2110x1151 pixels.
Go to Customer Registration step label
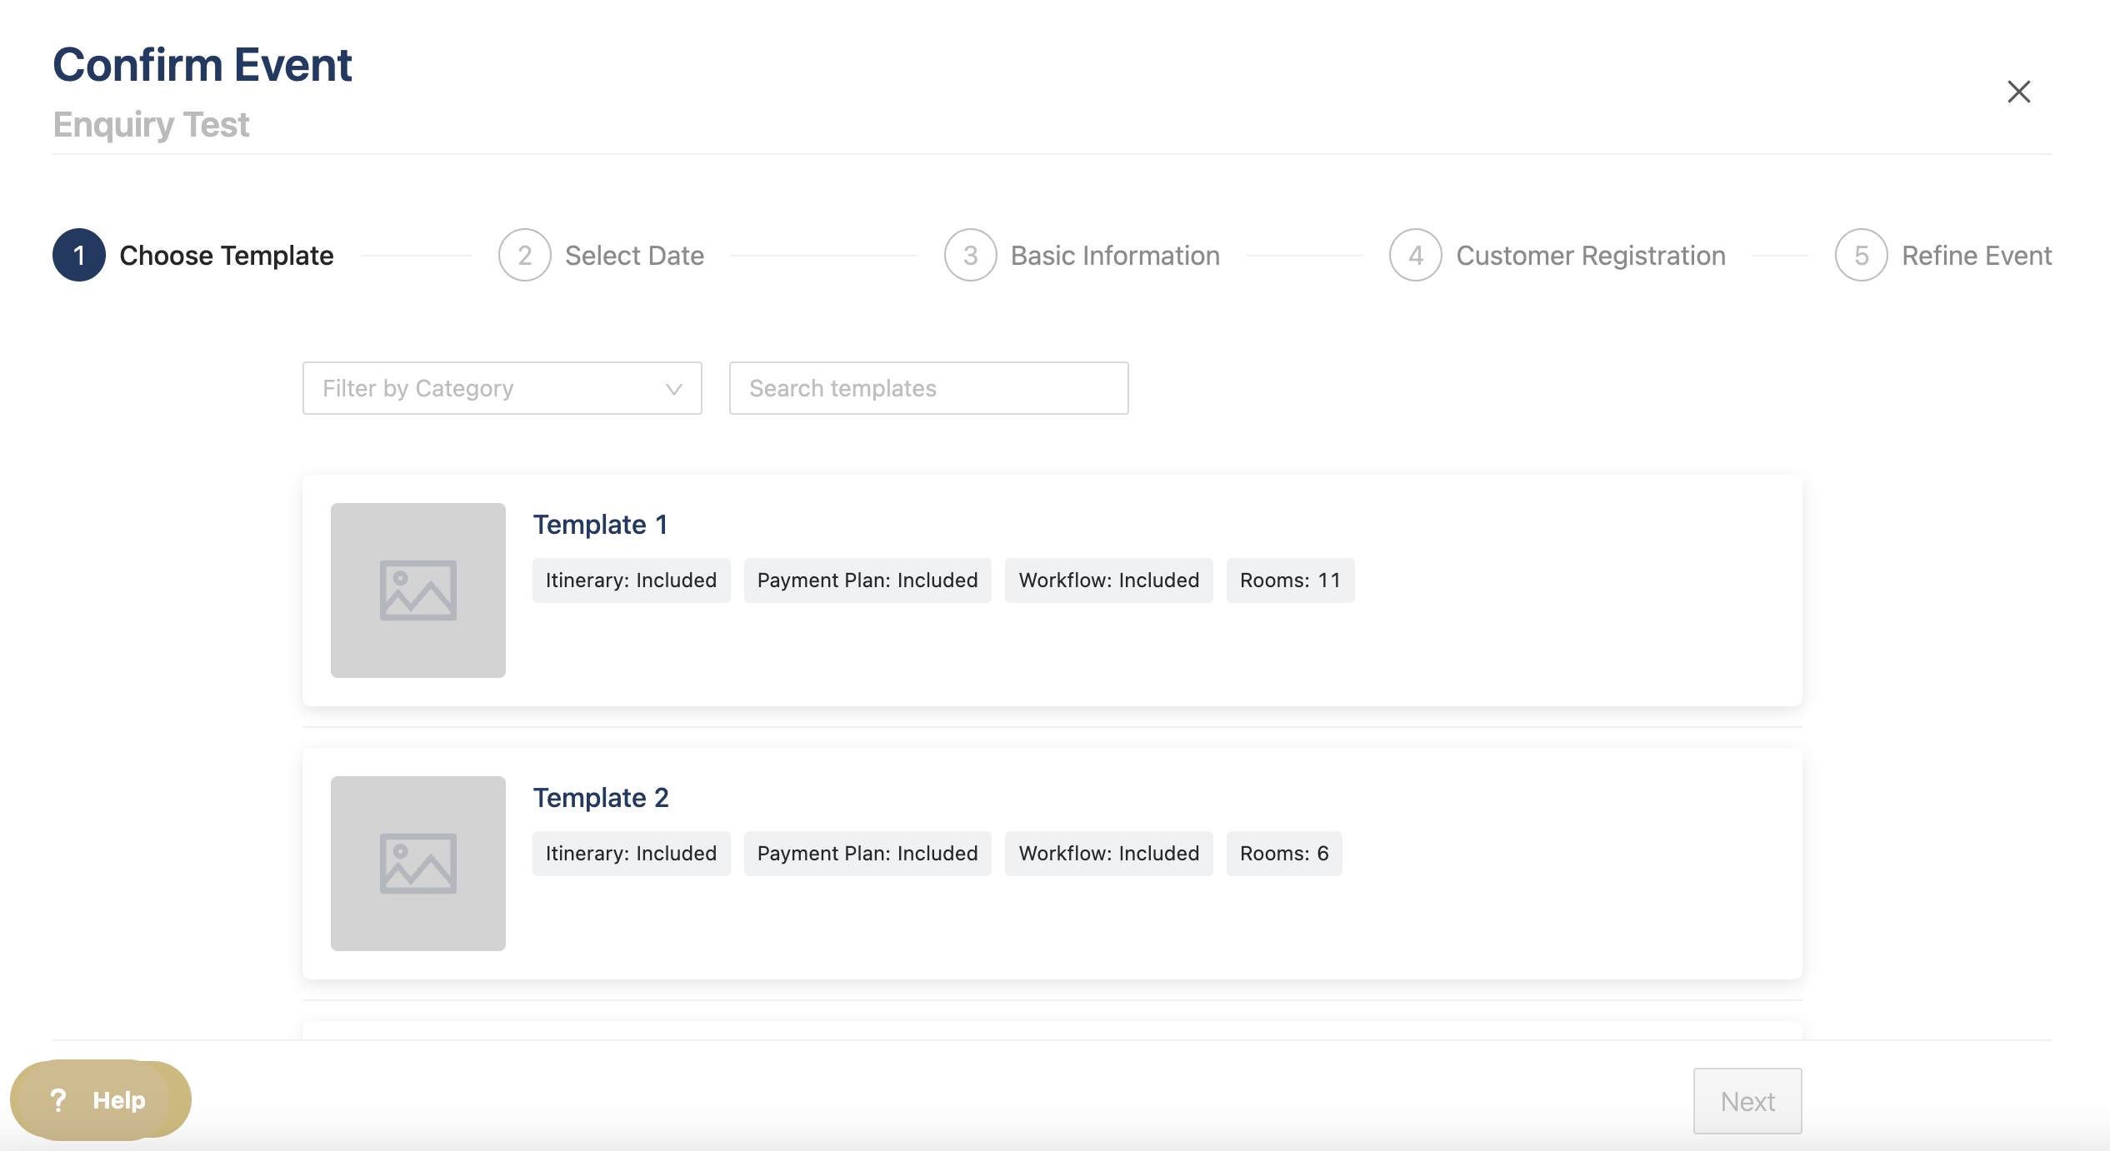[1590, 256]
